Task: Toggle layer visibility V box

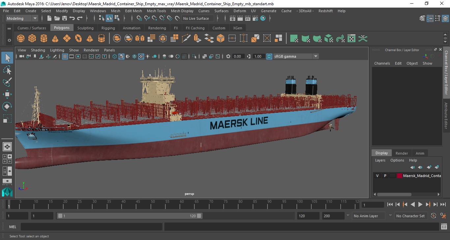Action: pyautogui.click(x=378, y=176)
